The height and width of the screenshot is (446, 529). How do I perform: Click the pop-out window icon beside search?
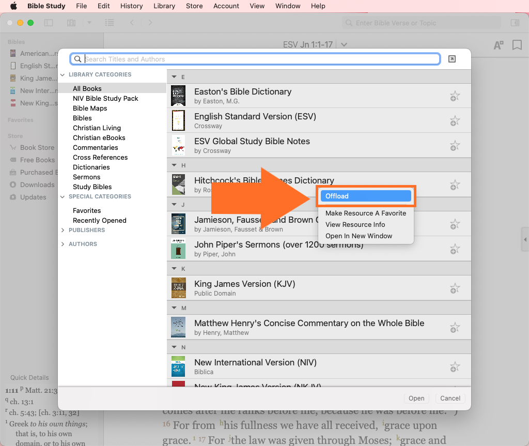[452, 59]
